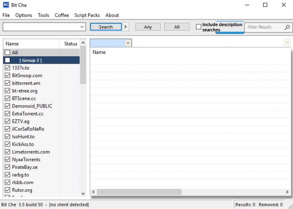Screen dimensions: 293x209
Task: Open the Coffee menu
Action: (x=62, y=15)
